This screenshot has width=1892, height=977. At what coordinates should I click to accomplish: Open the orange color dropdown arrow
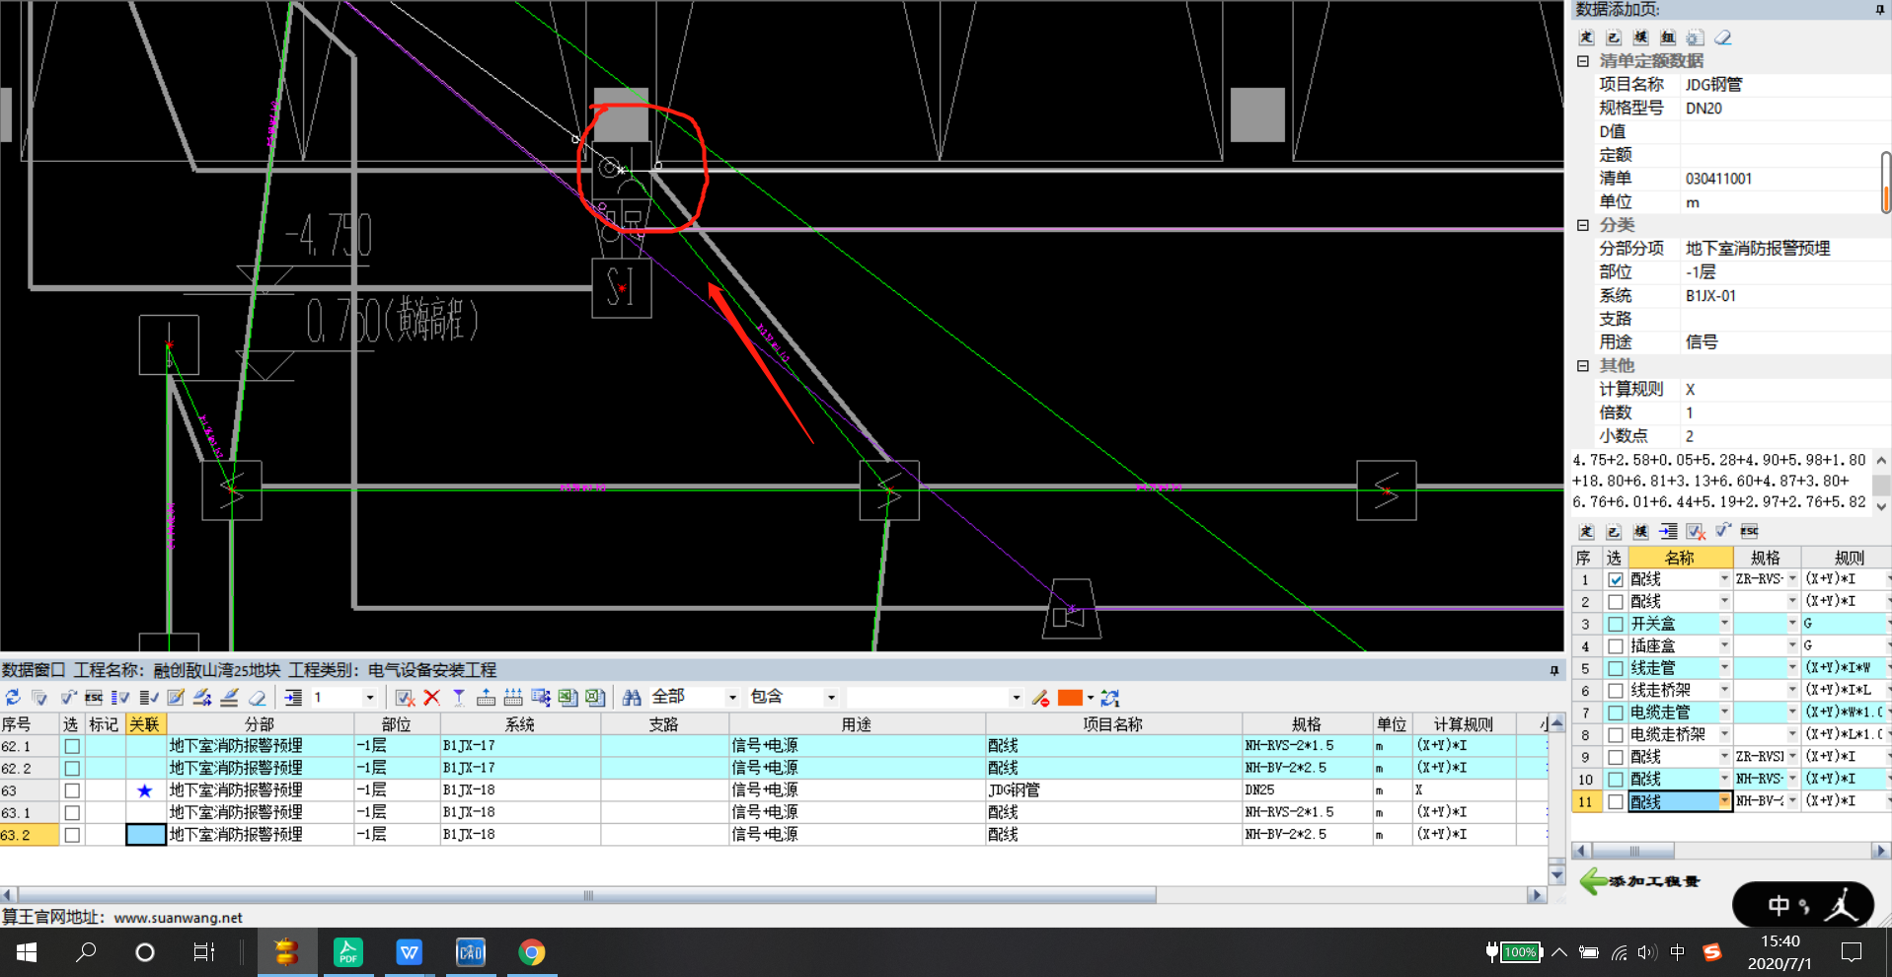[x=1091, y=698]
